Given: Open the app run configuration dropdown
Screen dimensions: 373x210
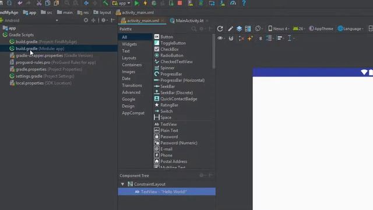Looking at the screenshot, I should pyautogui.click(x=121, y=3).
